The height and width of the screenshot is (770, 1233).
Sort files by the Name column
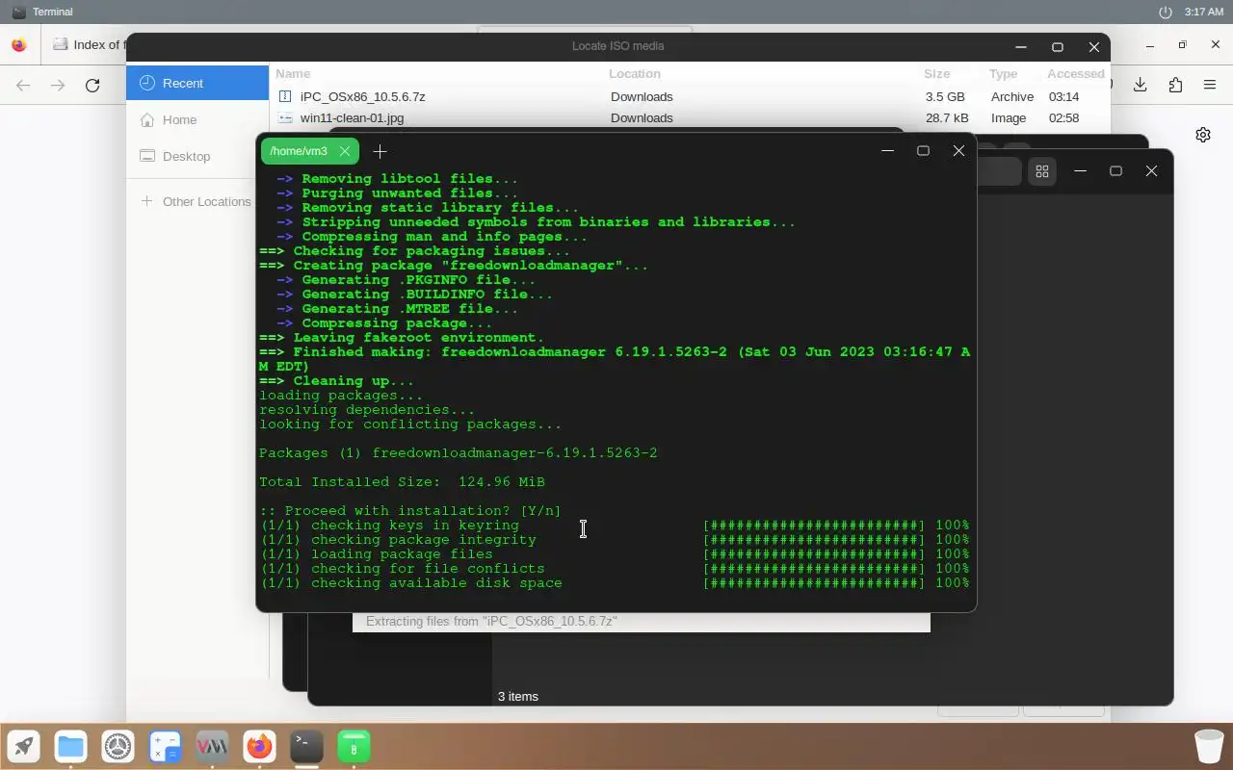(293, 73)
